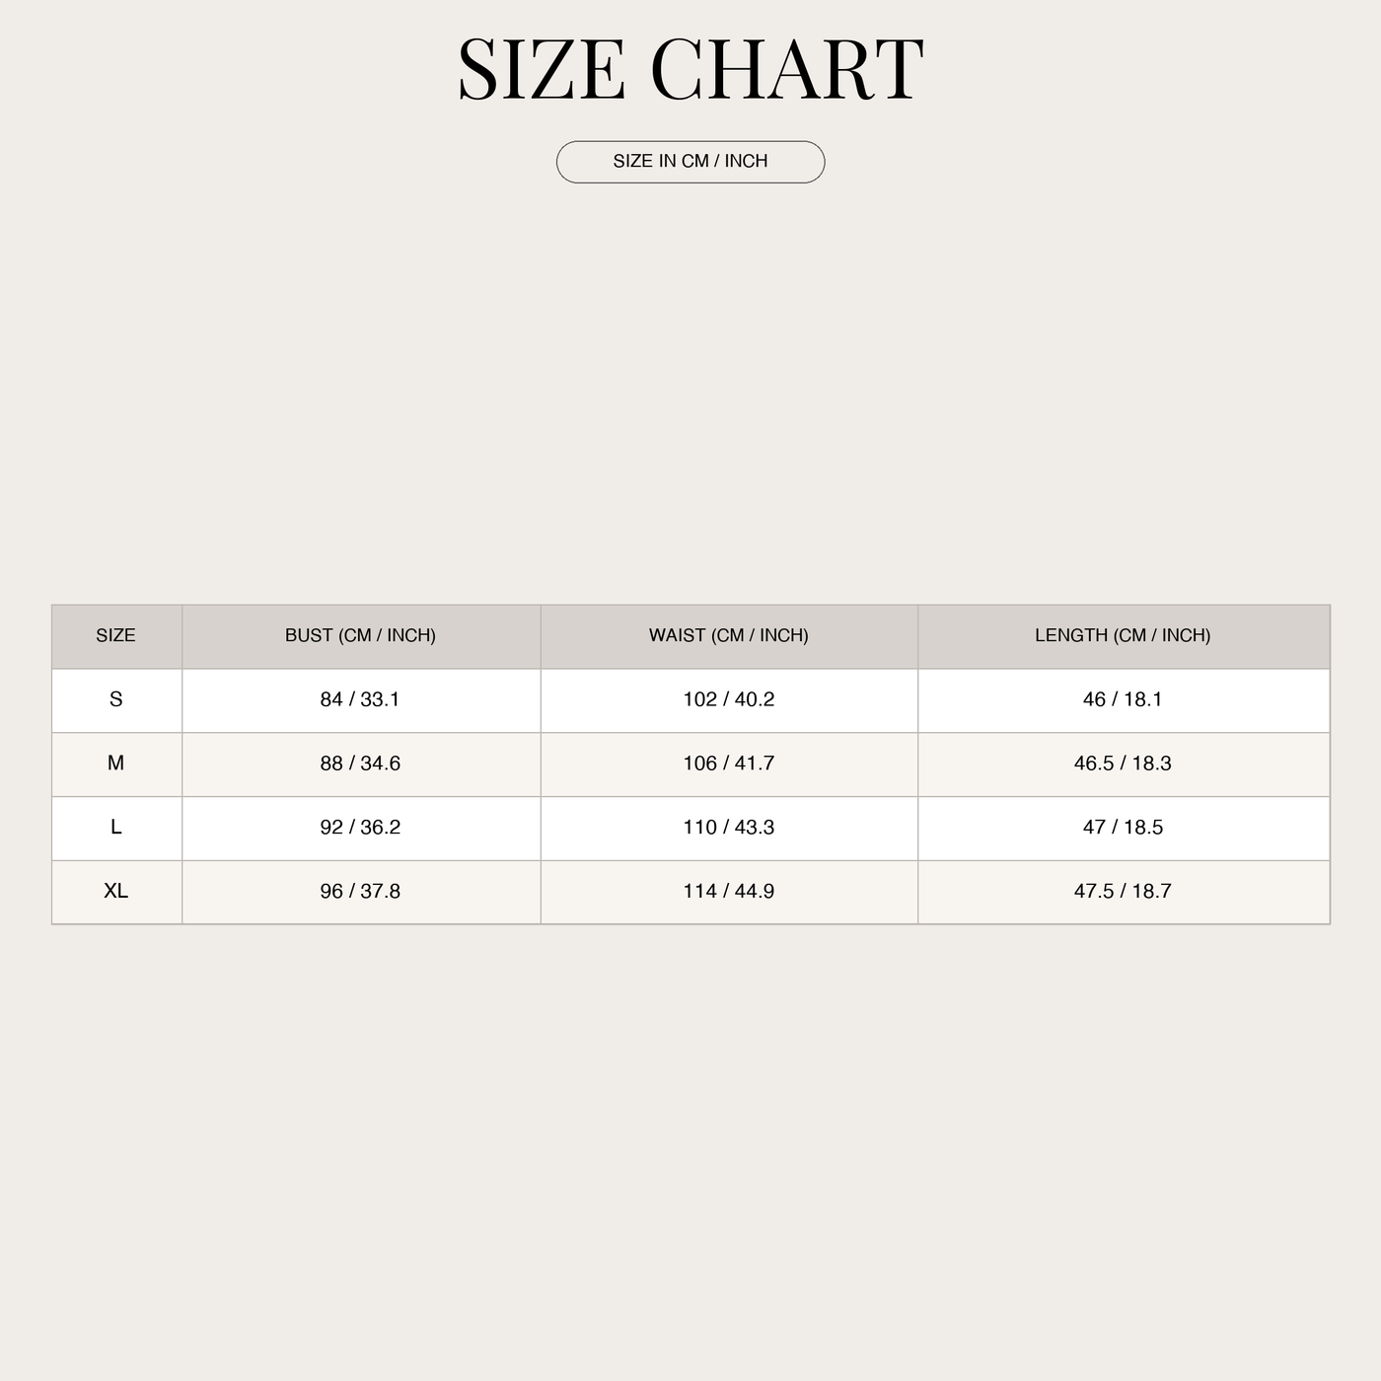Select the SIZE column header
Viewport: 1381px width, 1381px height.
tap(115, 636)
